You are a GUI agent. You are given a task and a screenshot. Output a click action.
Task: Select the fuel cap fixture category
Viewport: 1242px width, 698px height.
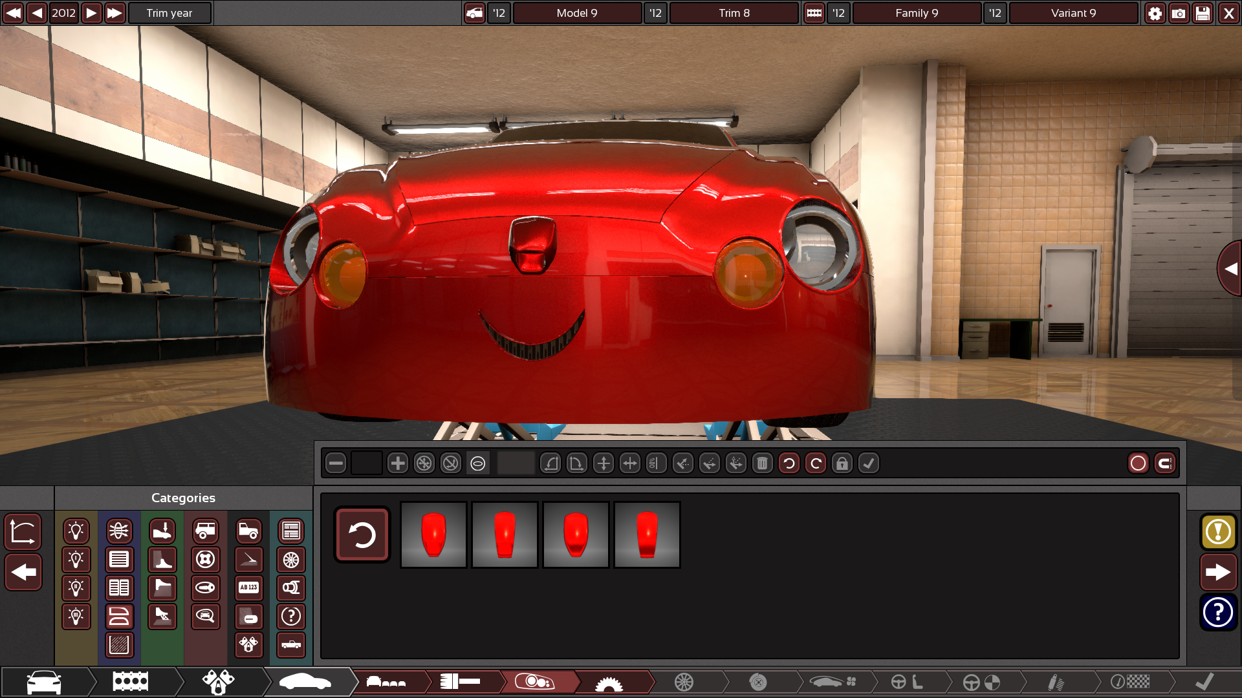(x=206, y=560)
